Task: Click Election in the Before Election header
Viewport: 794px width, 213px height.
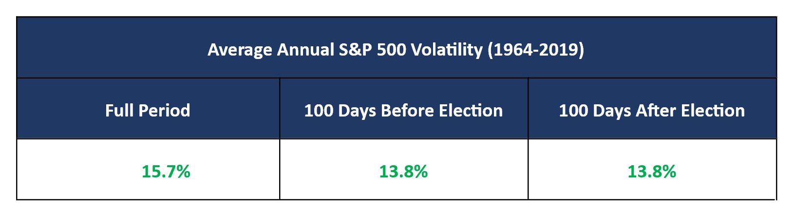Action: [471, 110]
